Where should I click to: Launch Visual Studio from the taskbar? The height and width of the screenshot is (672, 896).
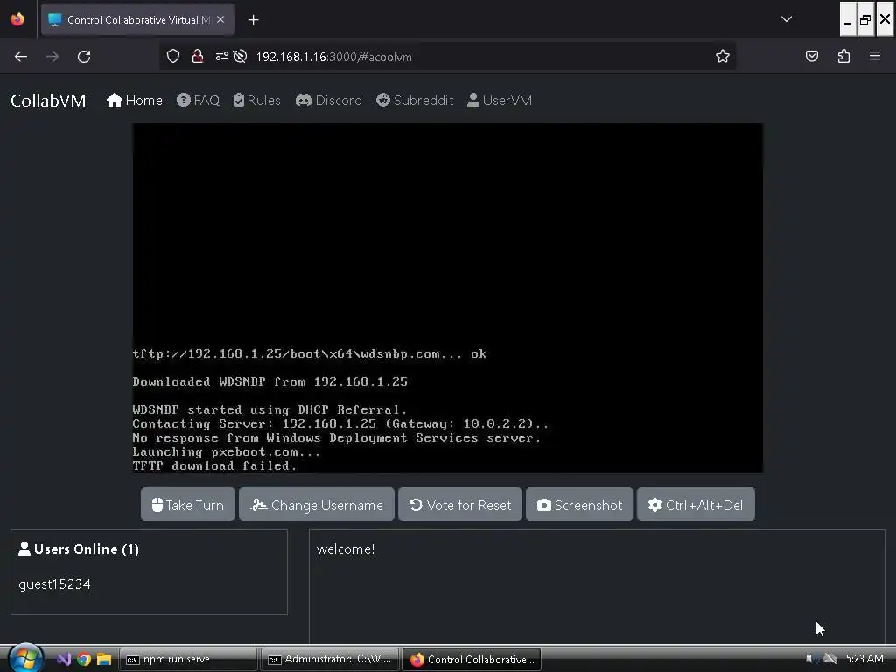(x=63, y=659)
